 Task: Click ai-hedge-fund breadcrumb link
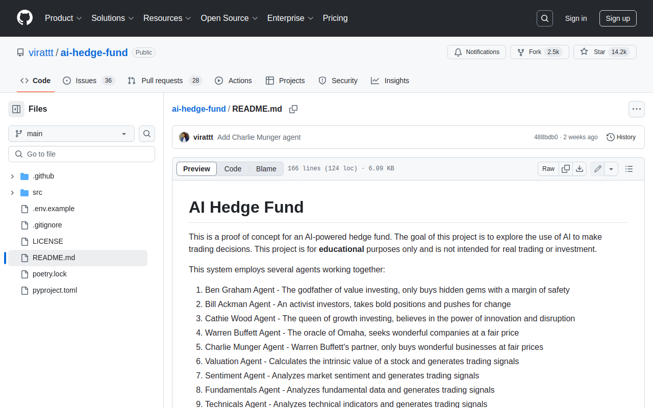199,109
